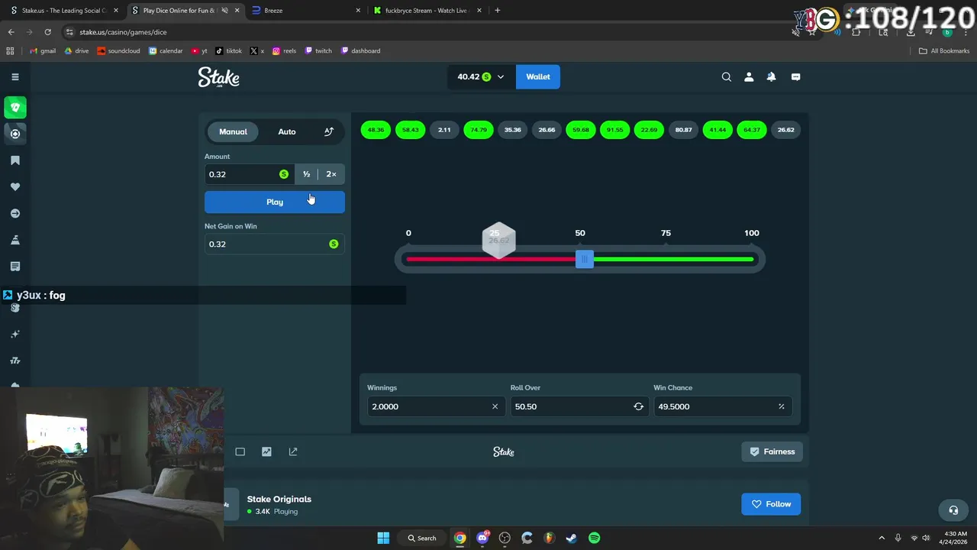Open the user profile icon
Viewport: 977px width, 550px height.
749,76
